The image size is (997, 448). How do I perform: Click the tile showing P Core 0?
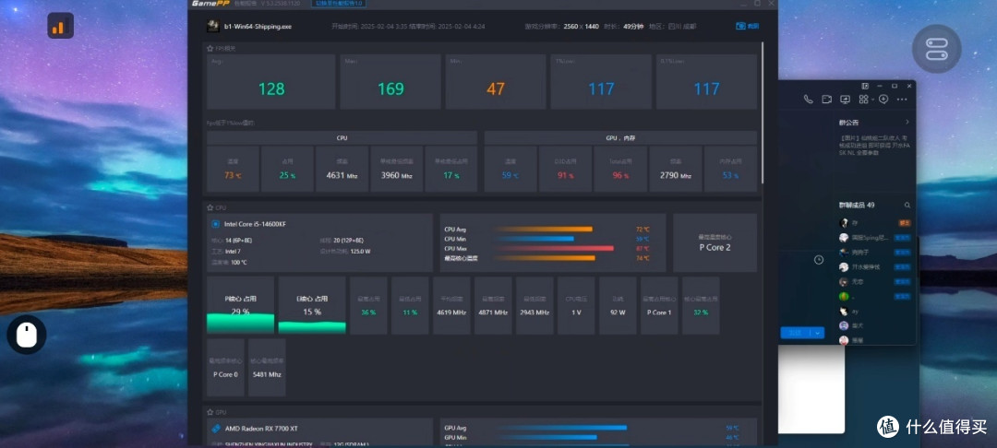[225, 368]
